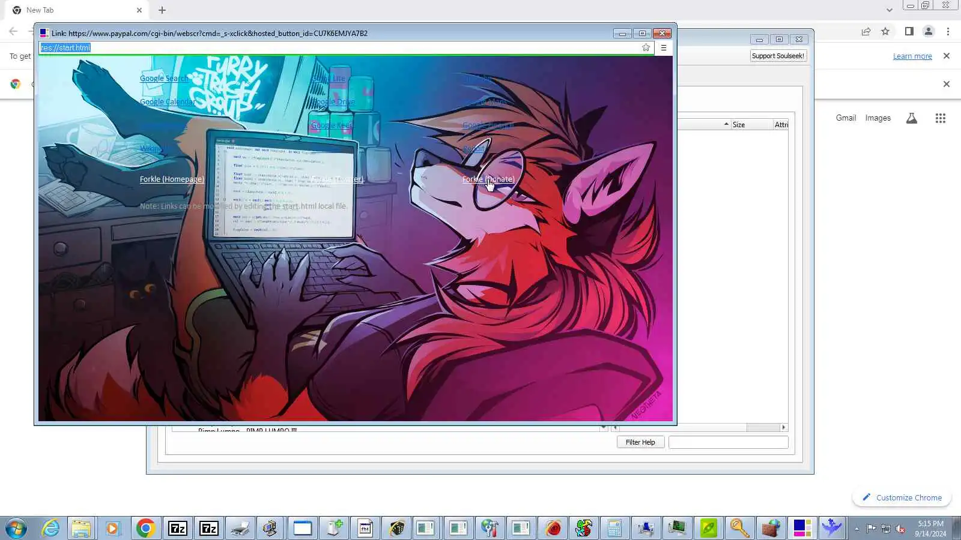
Task: Open a new Chrome tab with the plus button
Action: (162, 10)
